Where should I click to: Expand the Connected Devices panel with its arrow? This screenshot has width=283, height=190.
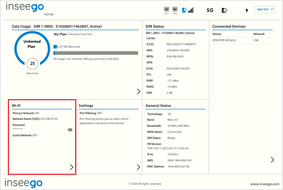tap(272, 160)
